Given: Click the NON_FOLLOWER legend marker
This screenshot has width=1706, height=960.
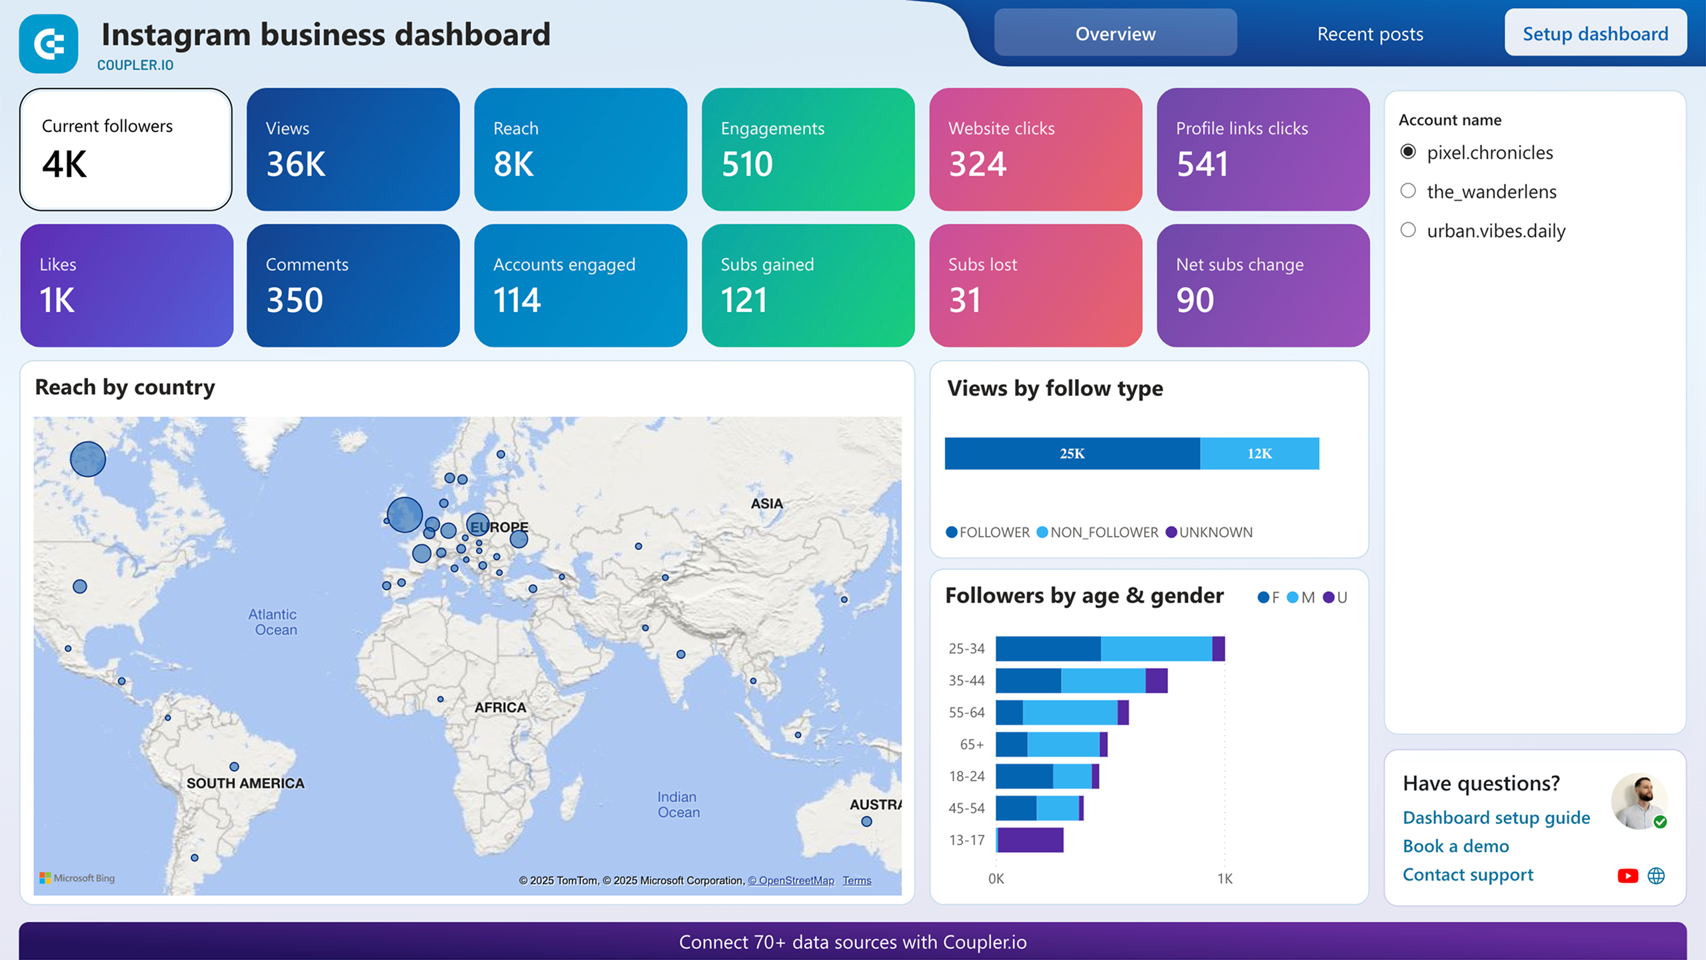Looking at the screenshot, I should [1041, 532].
